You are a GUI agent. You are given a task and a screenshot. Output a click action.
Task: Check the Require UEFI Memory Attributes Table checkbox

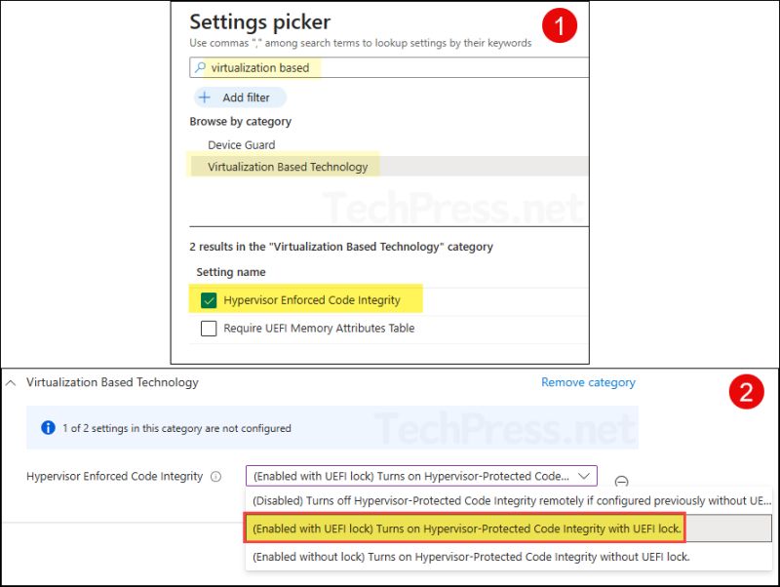click(x=210, y=329)
